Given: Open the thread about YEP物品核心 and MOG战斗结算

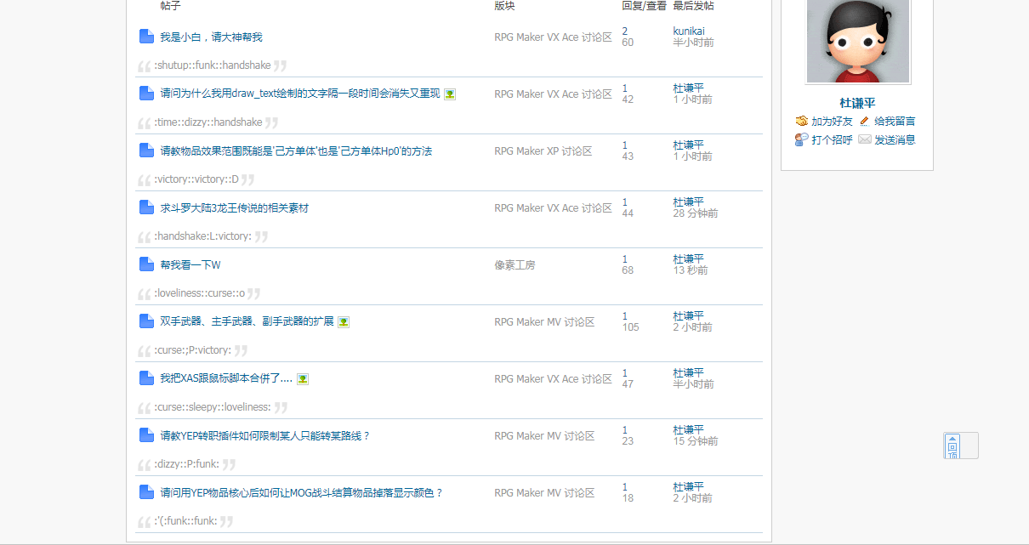Looking at the screenshot, I should 302,493.
